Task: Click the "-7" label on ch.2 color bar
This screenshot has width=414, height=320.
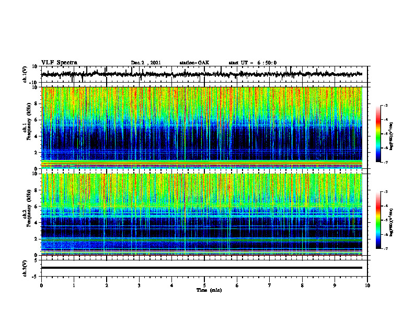Action: [385, 248]
